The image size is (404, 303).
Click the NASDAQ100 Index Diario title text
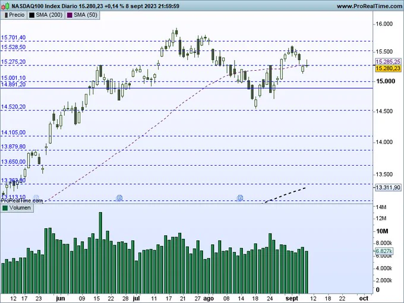[44, 6]
